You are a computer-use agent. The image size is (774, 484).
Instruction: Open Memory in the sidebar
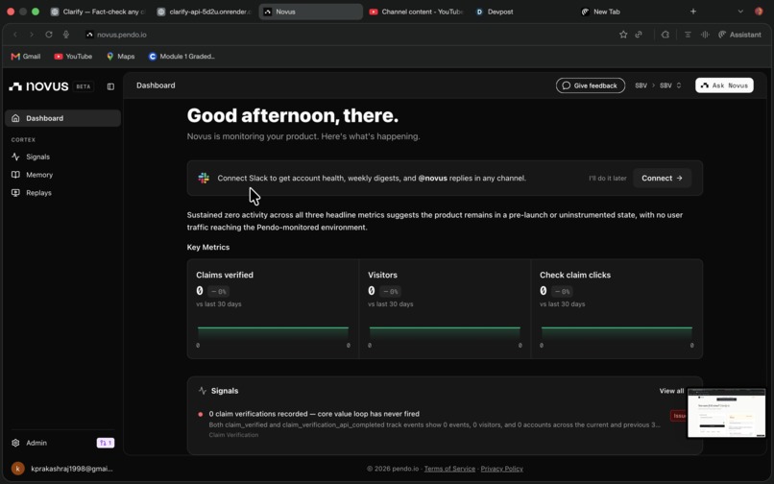coord(39,175)
